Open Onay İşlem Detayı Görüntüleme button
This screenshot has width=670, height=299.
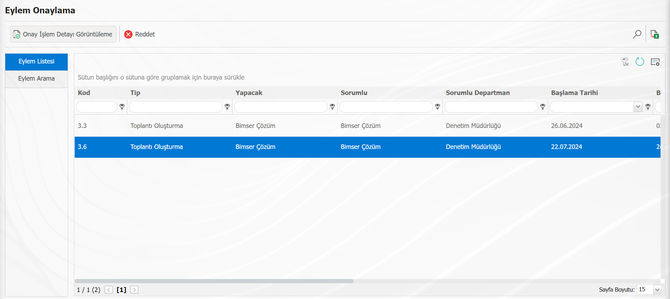tap(63, 34)
